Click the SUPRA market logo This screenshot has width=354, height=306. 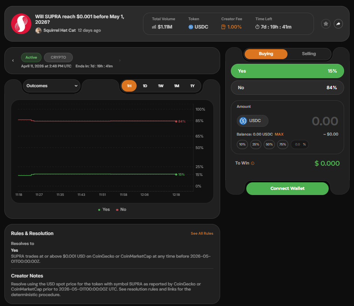click(21, 24)
